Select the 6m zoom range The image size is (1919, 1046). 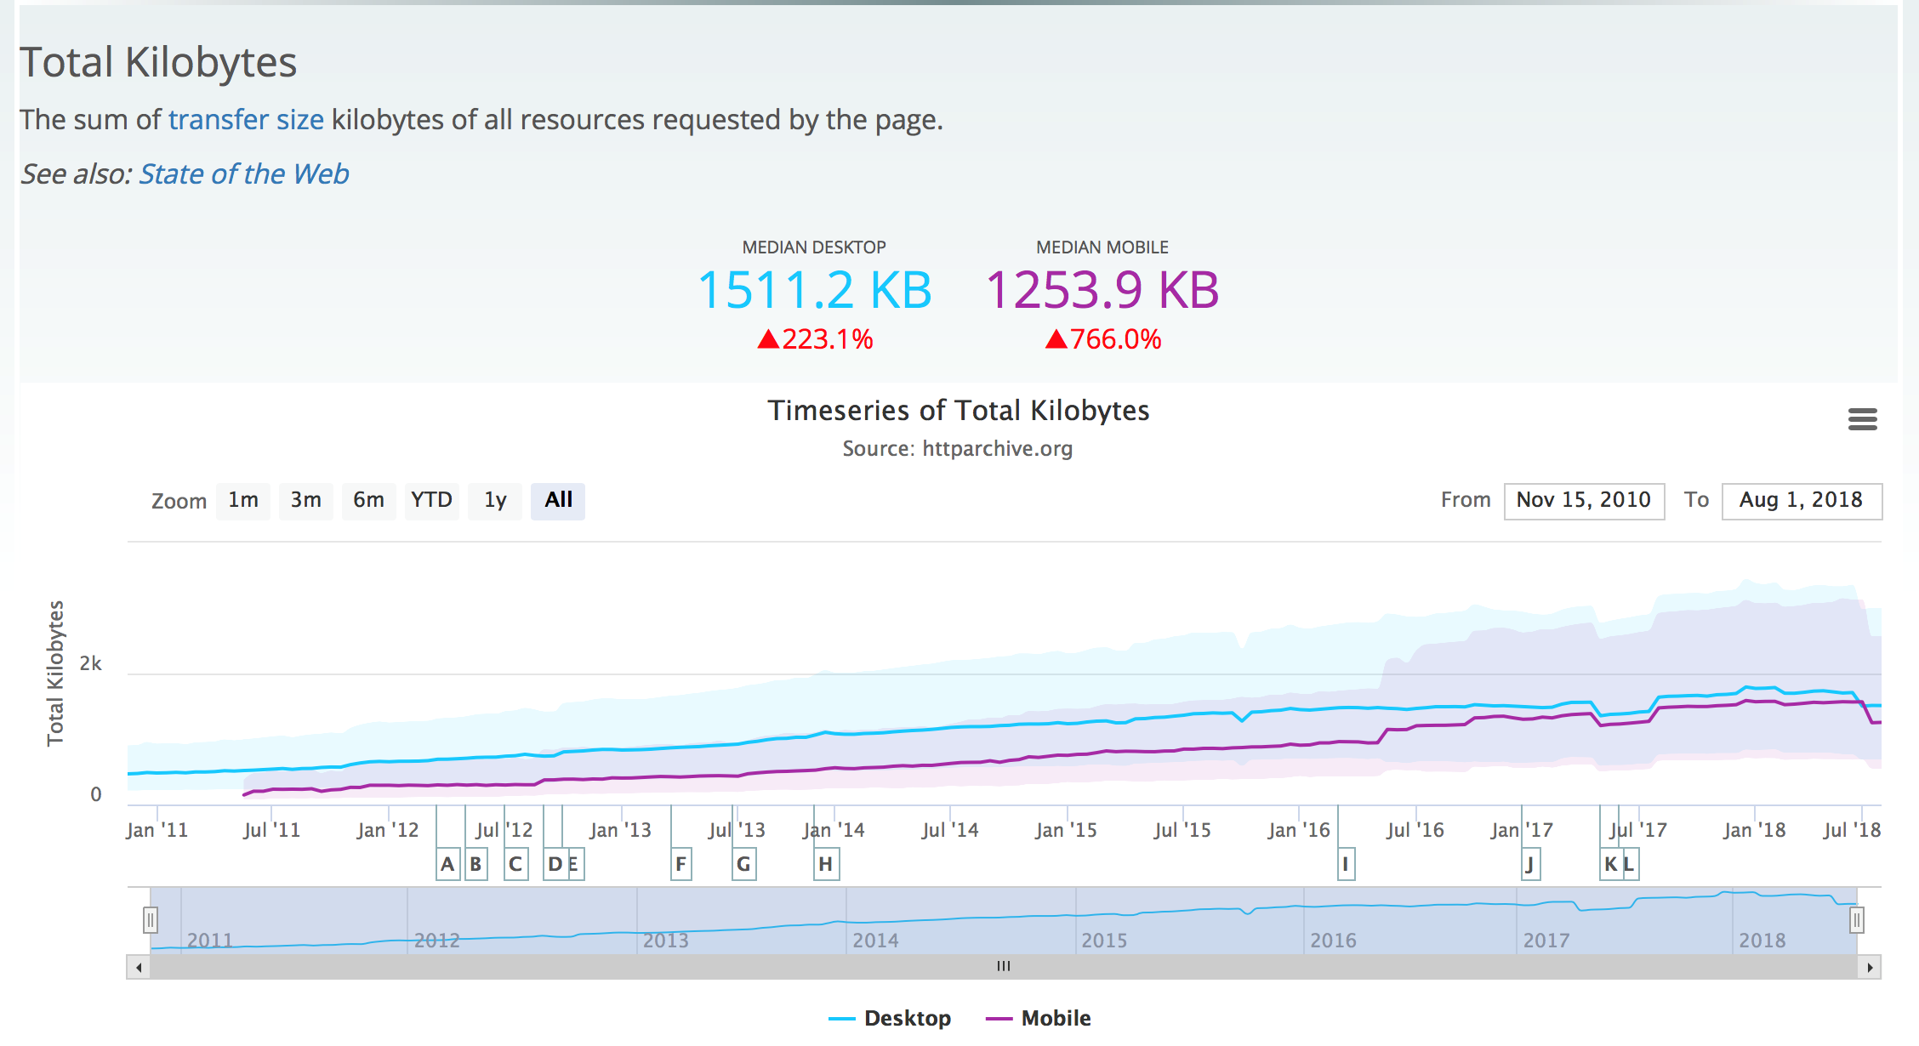point(368,500)
